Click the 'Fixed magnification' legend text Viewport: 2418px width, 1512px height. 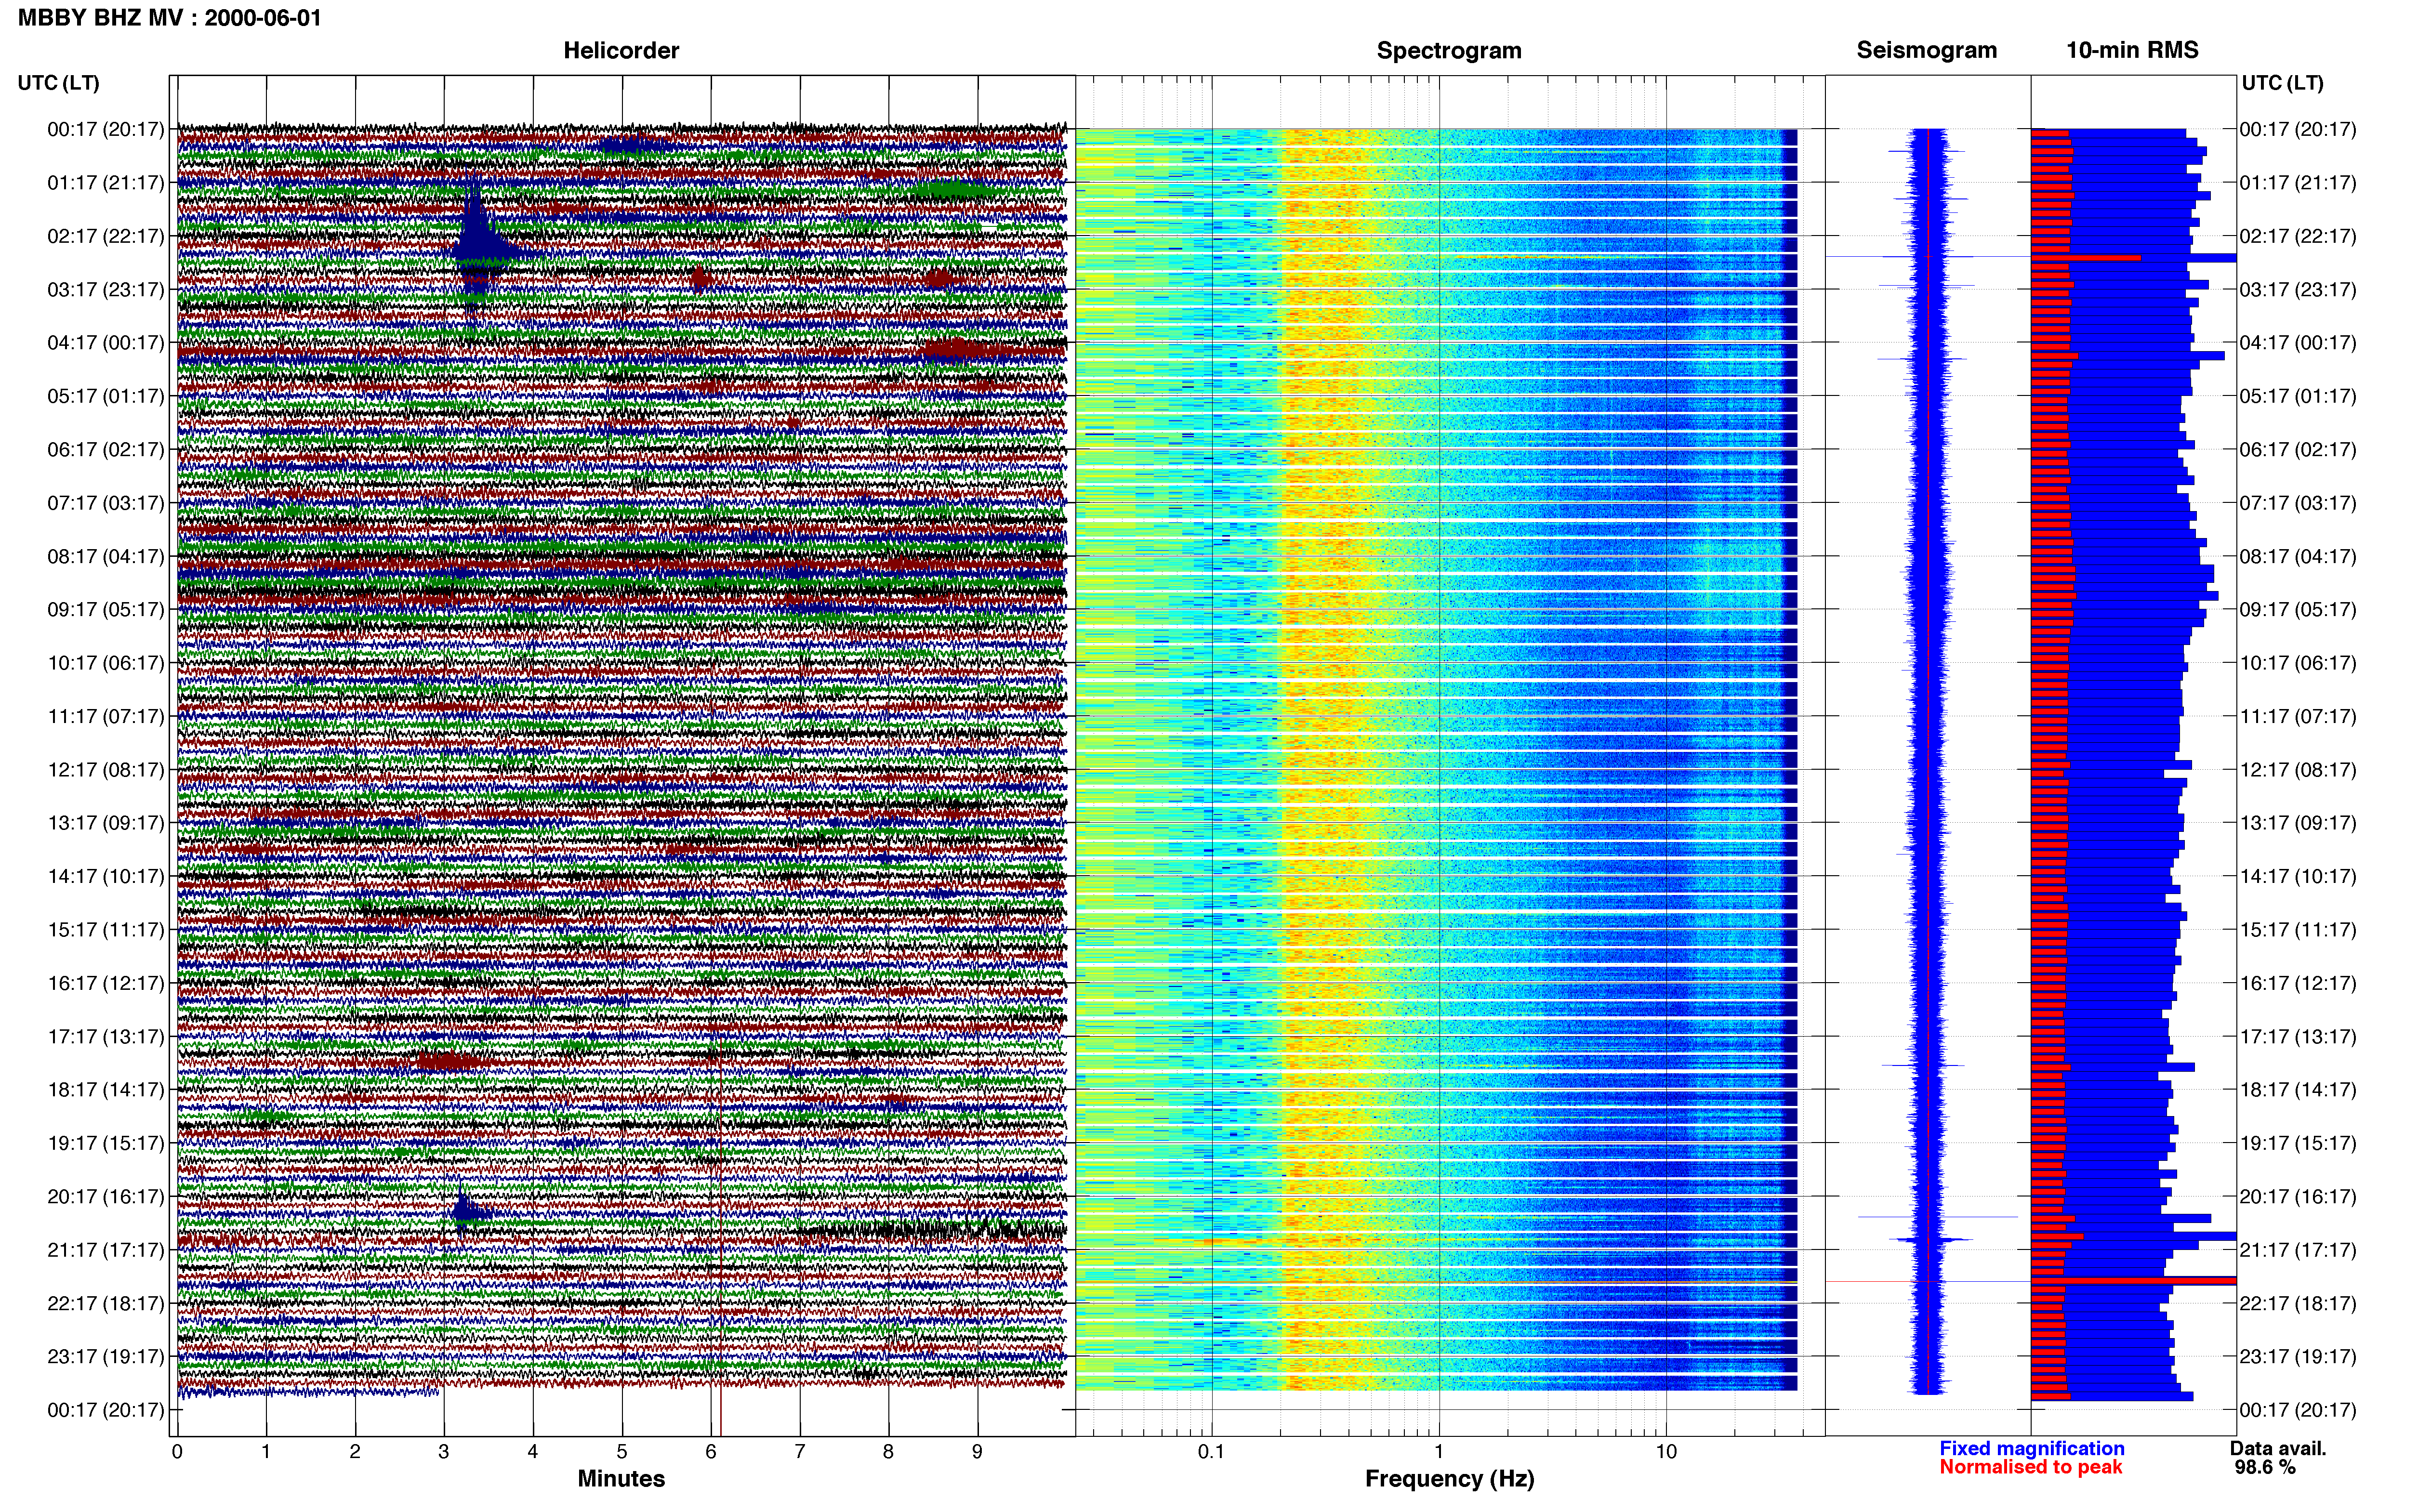click(2032, 1448)
